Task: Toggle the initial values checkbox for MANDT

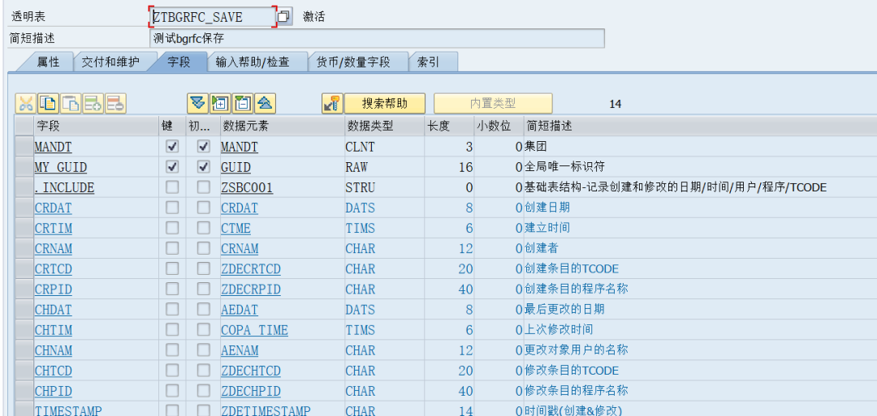Action: click(204, 147)
